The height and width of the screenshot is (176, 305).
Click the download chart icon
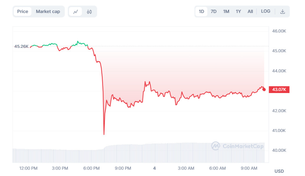point(283,11)
